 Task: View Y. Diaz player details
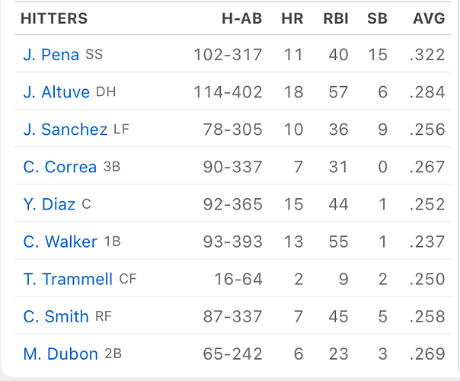click(x=50, y=204)
